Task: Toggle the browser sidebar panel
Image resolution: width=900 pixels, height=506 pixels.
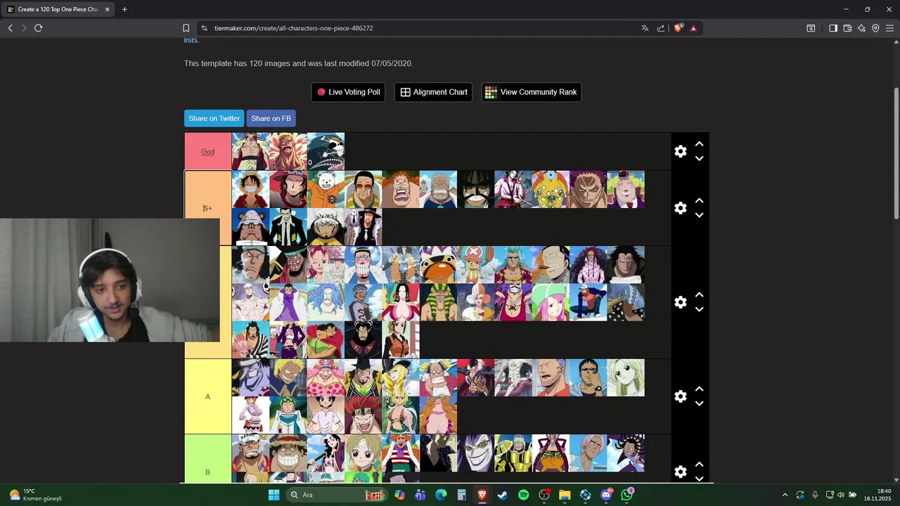Action: [x=833, y=28]
